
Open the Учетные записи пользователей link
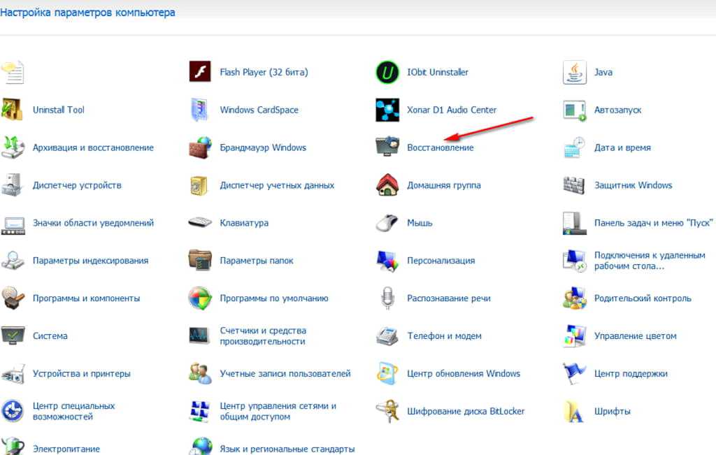[285, 374]
